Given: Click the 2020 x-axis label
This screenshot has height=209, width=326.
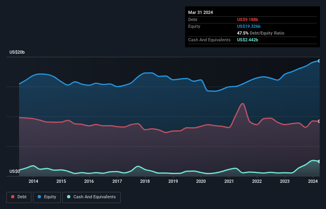Looking at the screenshot, I should click(x=201, y=181).
